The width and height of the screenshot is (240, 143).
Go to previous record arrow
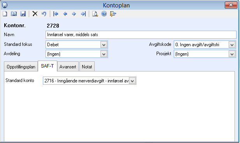pos(65,14)
